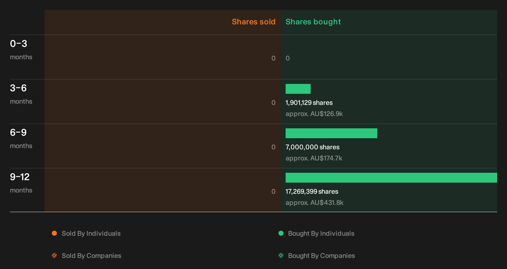Click the 7,000,000 shares value
This screenshot has width=507, height=269.
[x=312, y=147]
